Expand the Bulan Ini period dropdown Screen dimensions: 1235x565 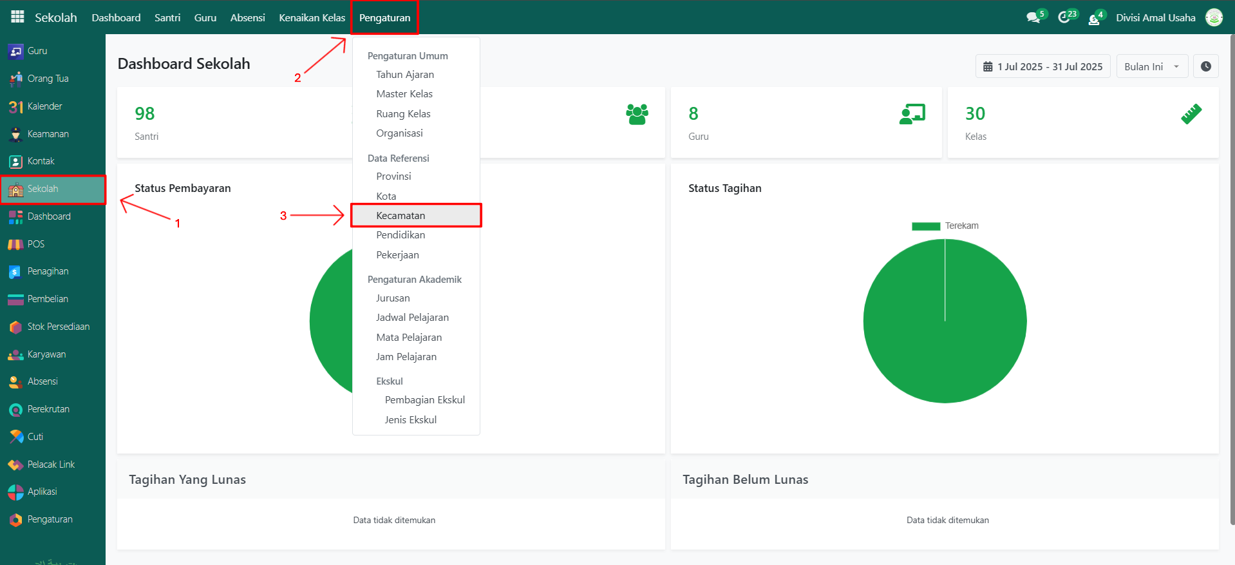click(1151, 66)
